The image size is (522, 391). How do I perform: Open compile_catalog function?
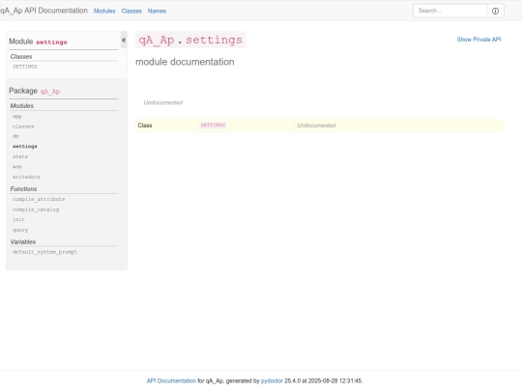pos(36,209)
